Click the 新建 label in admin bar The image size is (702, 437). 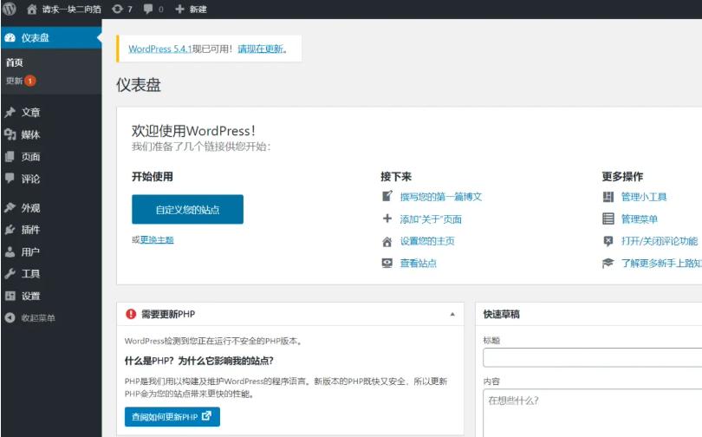pos(198,9)
